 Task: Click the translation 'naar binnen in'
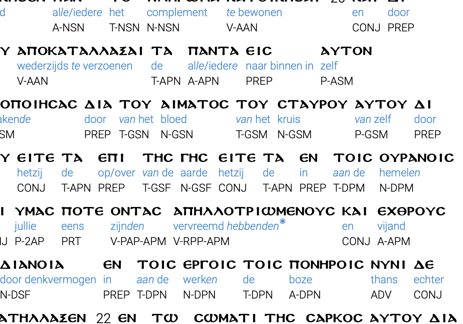pos(279,66)
